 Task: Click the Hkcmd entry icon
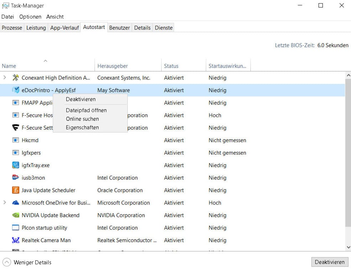(15, 140)
